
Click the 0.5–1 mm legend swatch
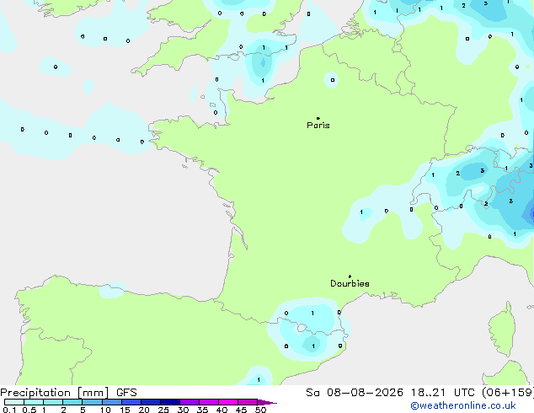click(34, 402)
